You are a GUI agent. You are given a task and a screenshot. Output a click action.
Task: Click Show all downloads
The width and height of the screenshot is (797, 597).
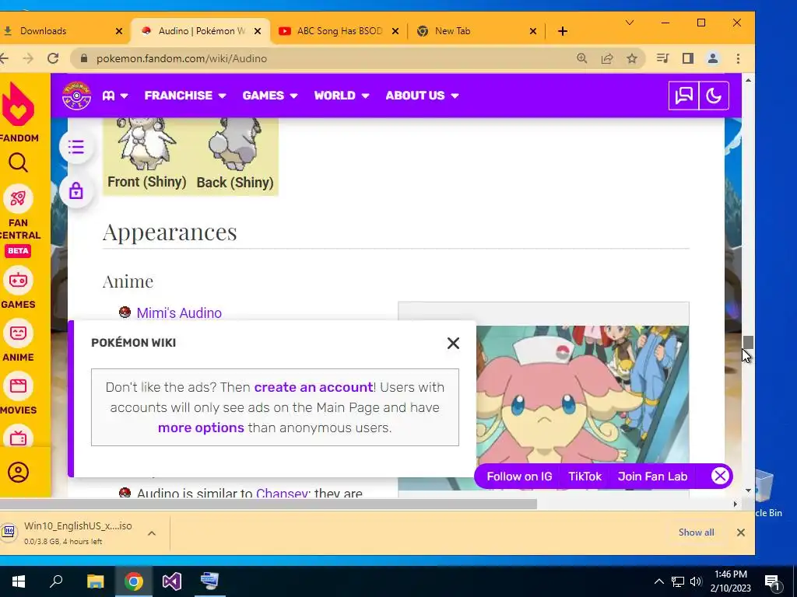tap(696, 532)
